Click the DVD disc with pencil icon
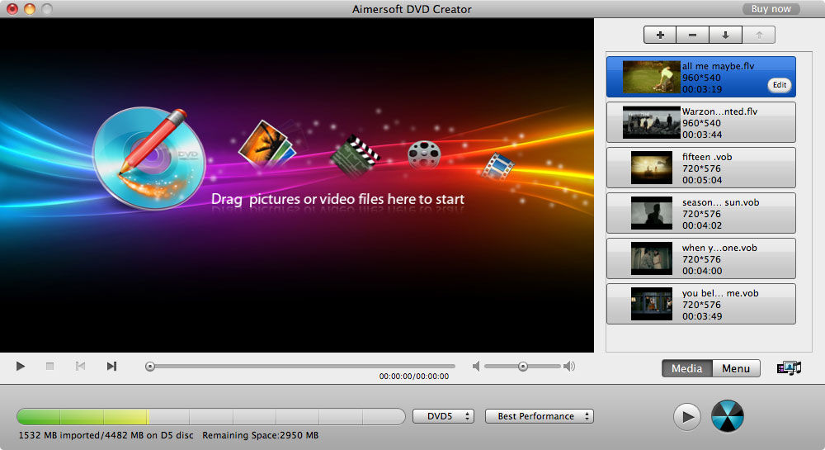Viewport: 825px width, 450px height. [148, 158]
